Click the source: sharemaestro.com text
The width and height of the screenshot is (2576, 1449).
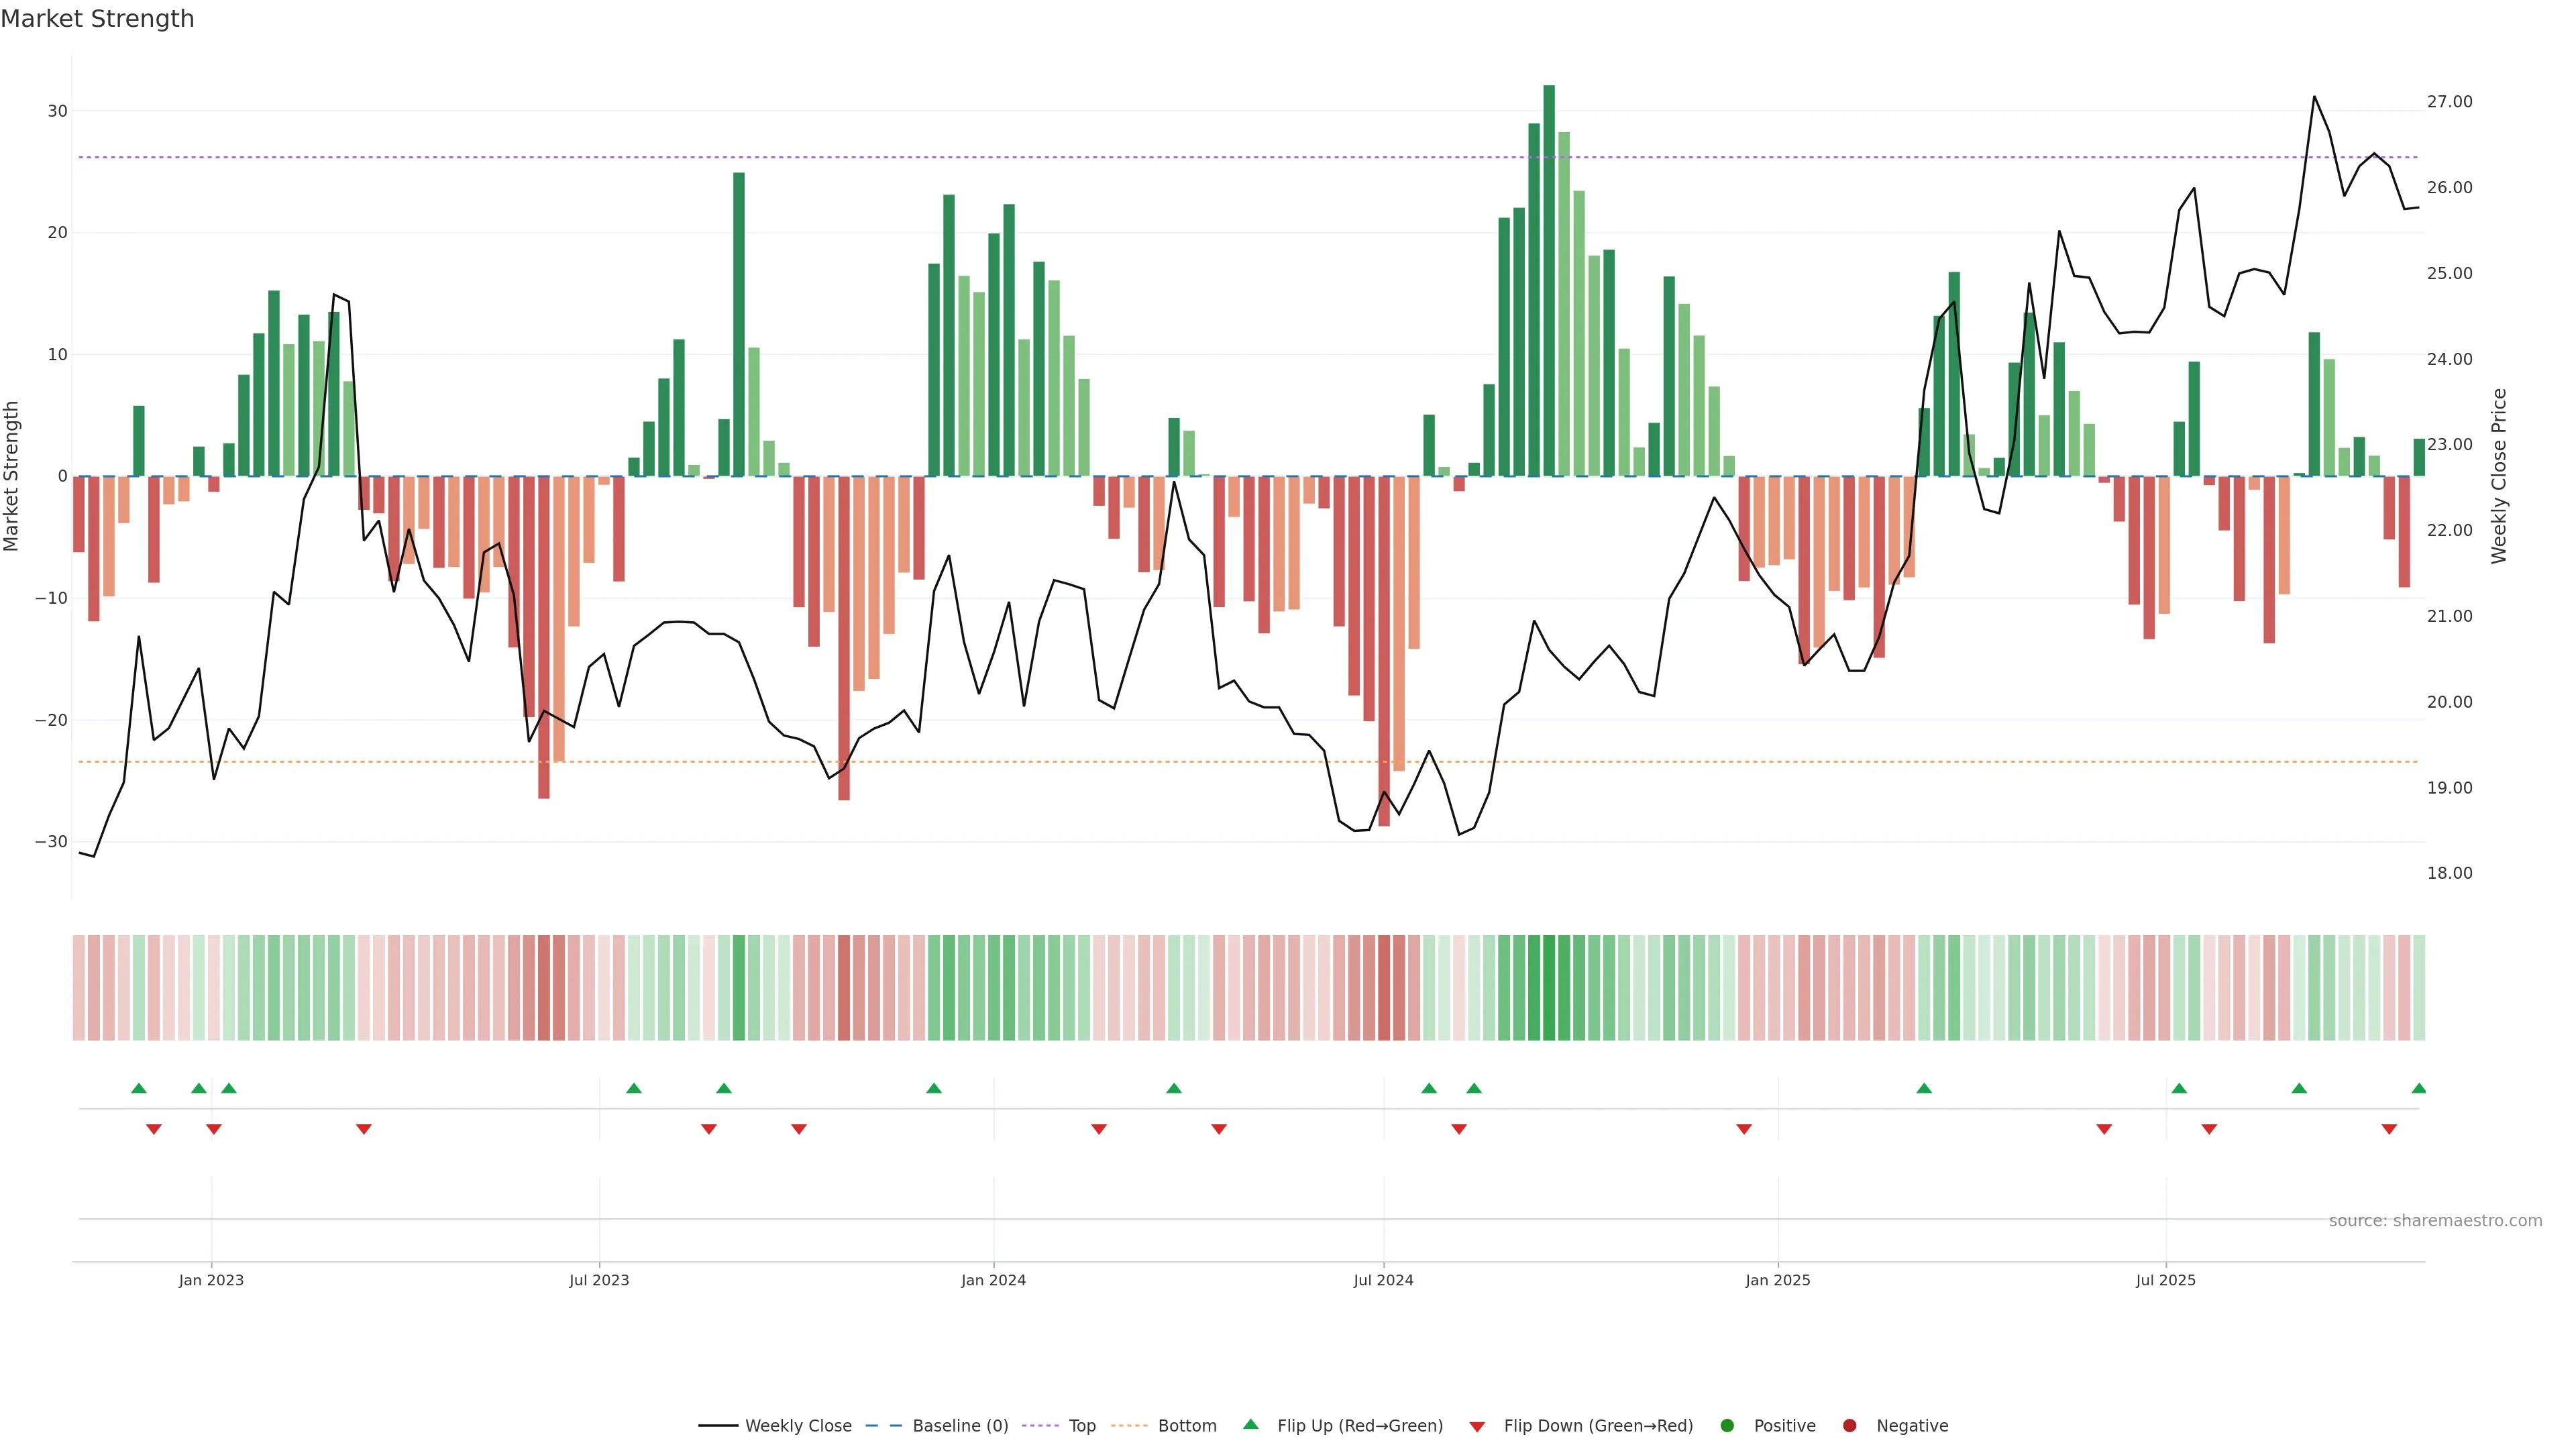click(x=2435, y=1221)
